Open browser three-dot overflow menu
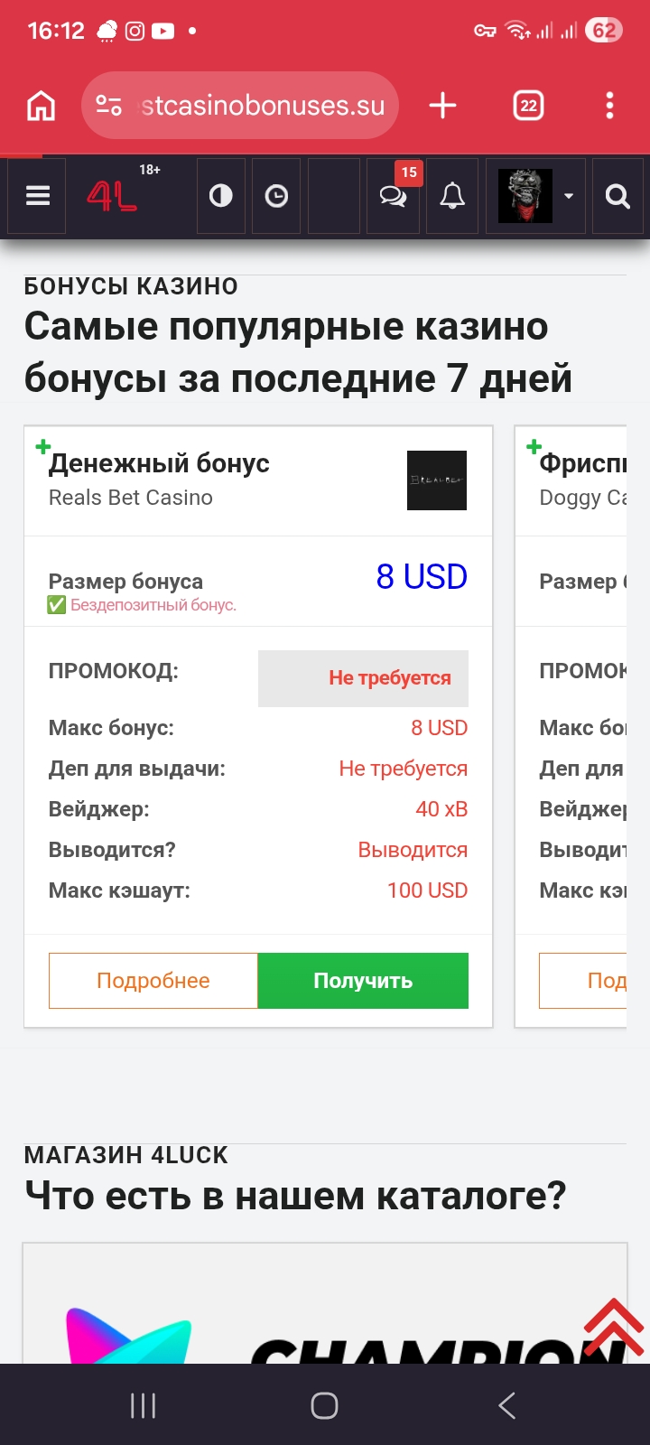This screenshot has height=1445, width=650. (609, 106)
